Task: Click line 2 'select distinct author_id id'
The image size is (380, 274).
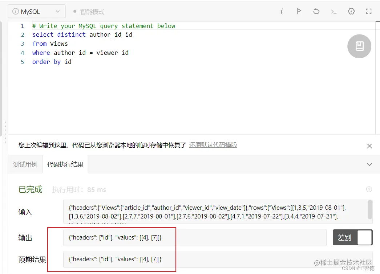Action: coord(82,34)
